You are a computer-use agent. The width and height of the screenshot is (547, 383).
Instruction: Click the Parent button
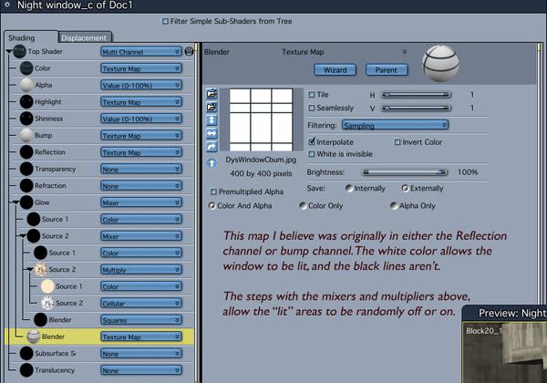pyautogui.click(x=387, y=70)
